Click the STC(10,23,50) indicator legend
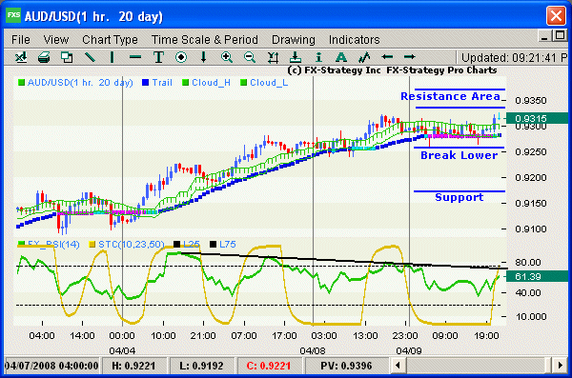Image resolution: width=572 pixels, height=378 pixels. click(127, 244)
